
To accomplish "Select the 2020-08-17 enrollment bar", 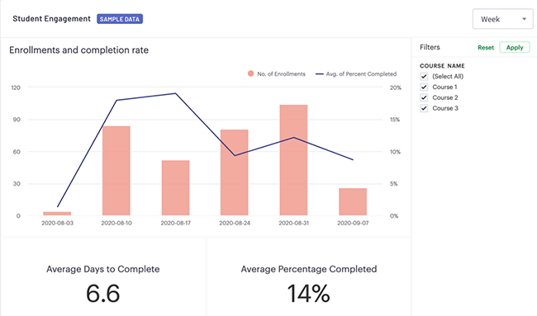I will coord(175,188).
